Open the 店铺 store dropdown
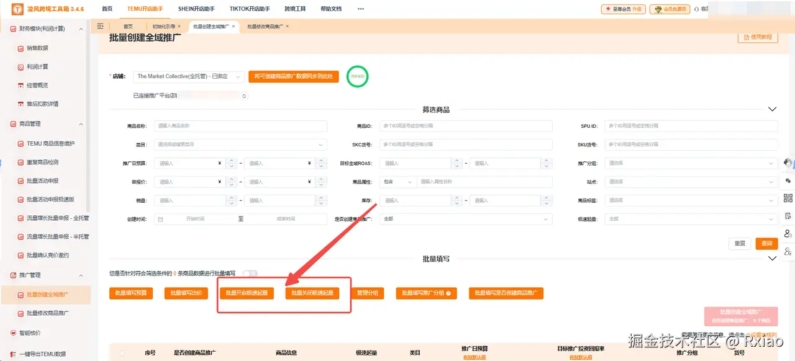 coord(189,76)
